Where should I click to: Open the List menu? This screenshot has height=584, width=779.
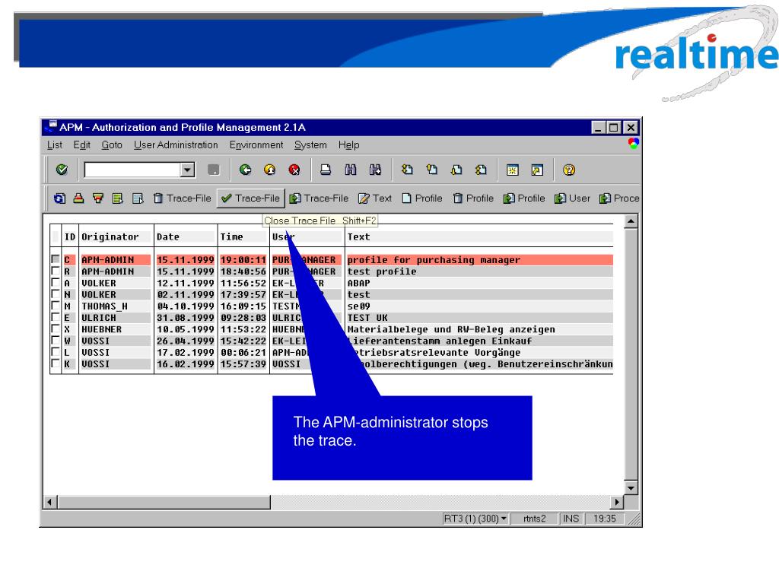coord(55,145)
